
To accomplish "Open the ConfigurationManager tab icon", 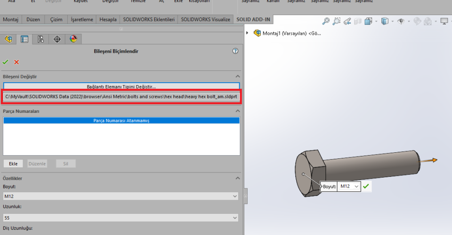I will coord(41,39).
